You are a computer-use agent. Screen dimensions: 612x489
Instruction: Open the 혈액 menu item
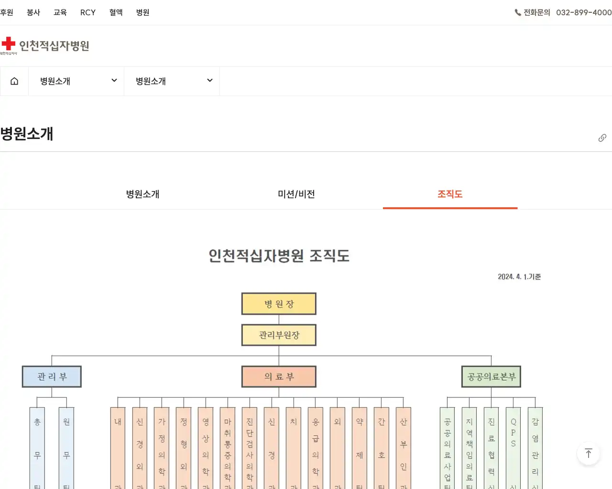[x=116, y=13]
